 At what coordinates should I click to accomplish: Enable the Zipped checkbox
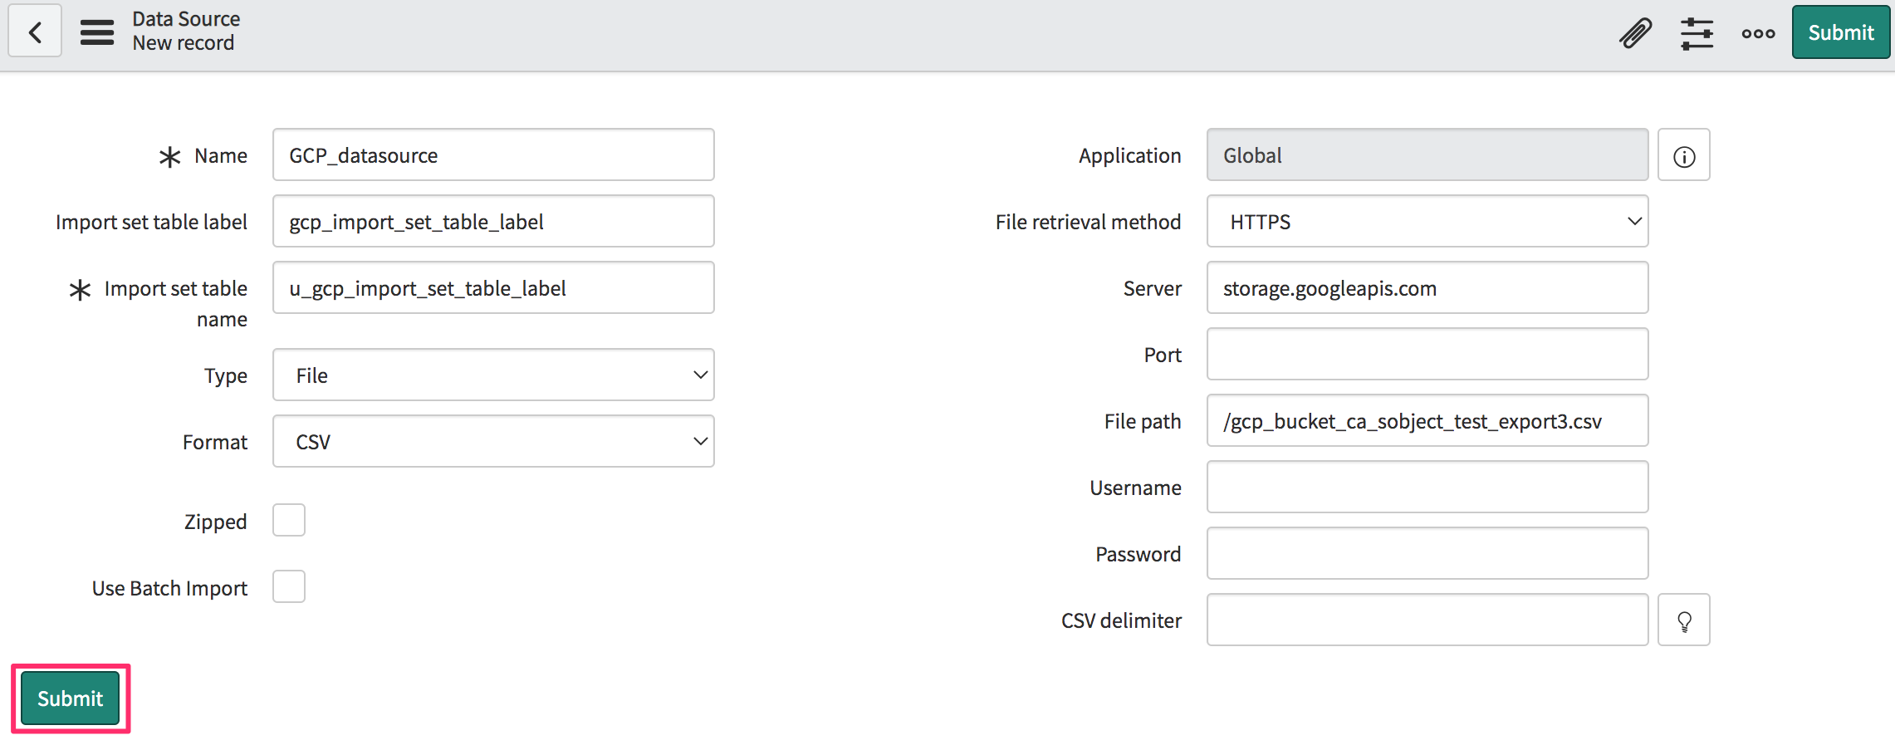(289, 521)
